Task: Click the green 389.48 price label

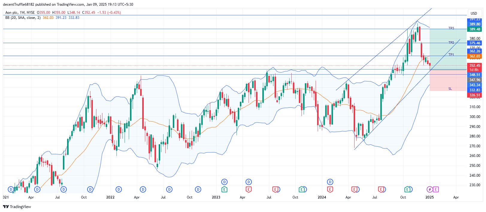Action: [475, 29]
